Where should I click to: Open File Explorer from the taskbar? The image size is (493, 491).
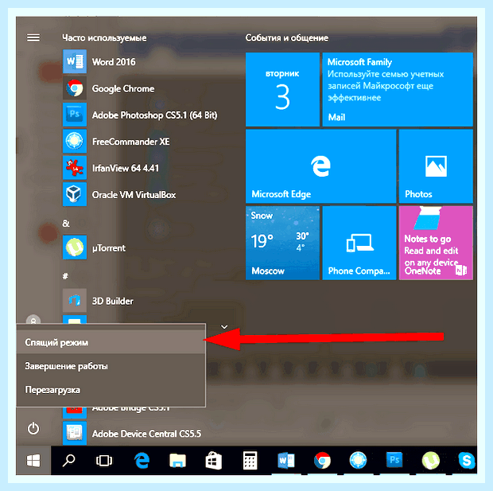coord(177,461)
